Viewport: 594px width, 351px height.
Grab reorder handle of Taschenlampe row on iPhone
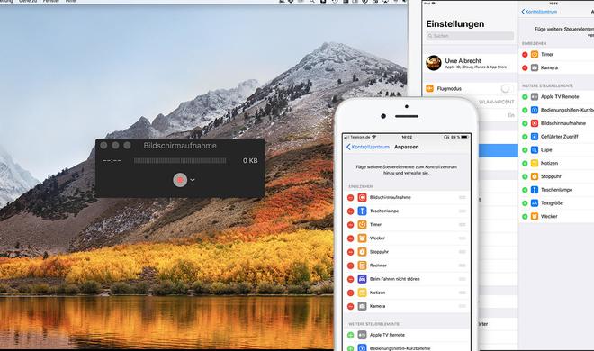click(x=463, y=211)
